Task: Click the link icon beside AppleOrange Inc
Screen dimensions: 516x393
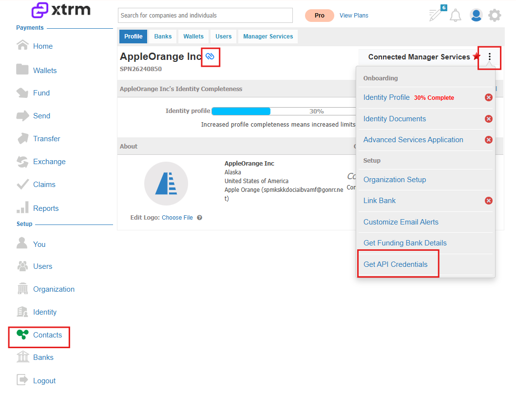Action: click(x=210, y=56)
